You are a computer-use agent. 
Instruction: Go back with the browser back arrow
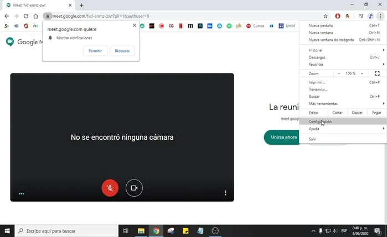coord(7,16)
